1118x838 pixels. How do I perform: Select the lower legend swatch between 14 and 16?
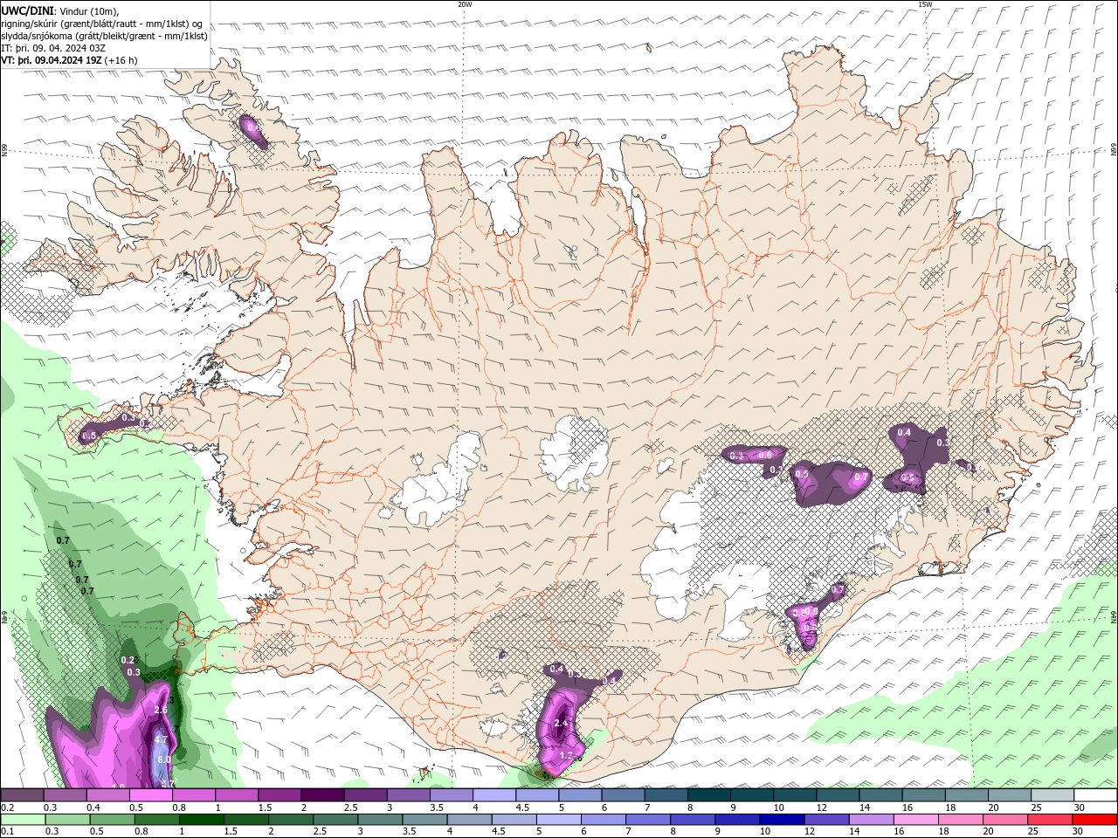873,820
